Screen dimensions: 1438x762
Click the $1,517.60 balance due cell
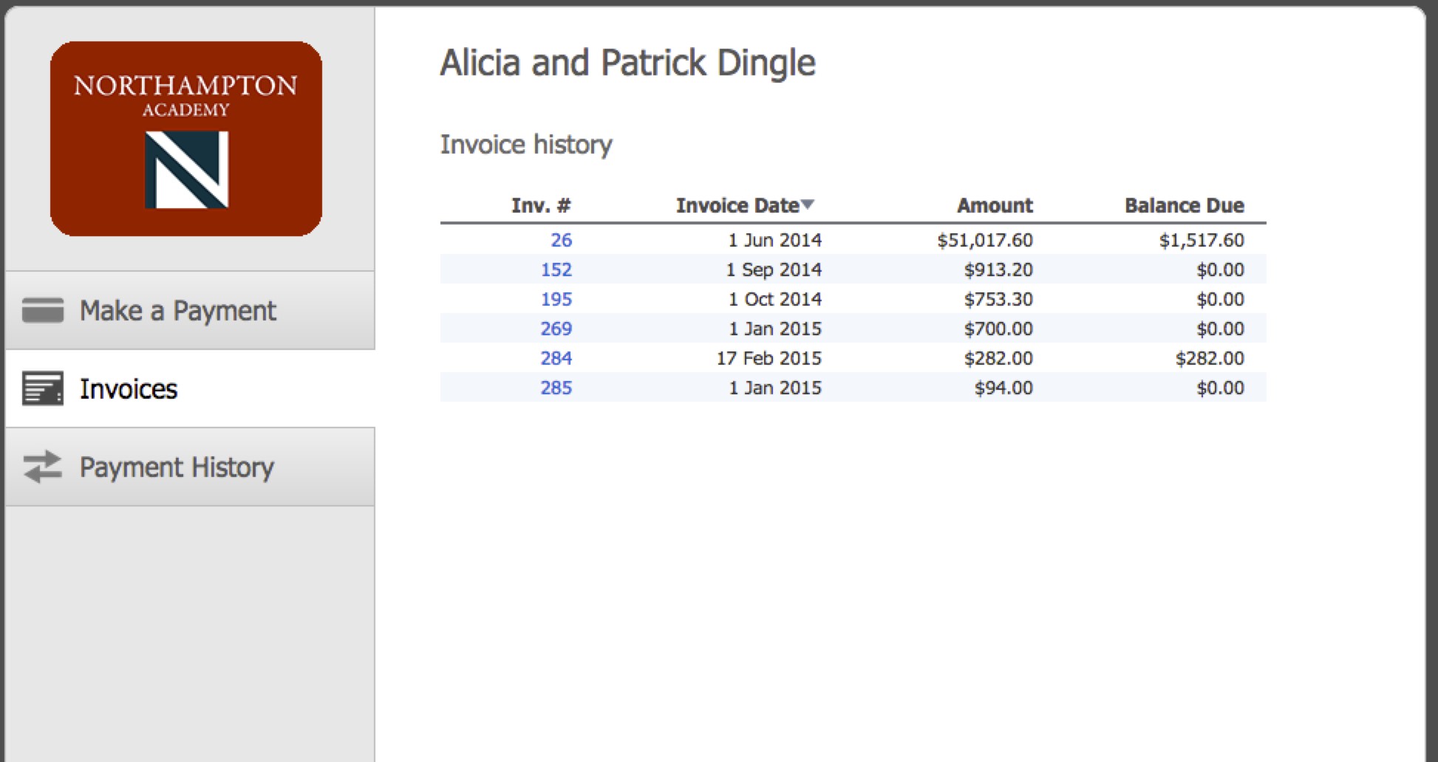pos(1202,240)
